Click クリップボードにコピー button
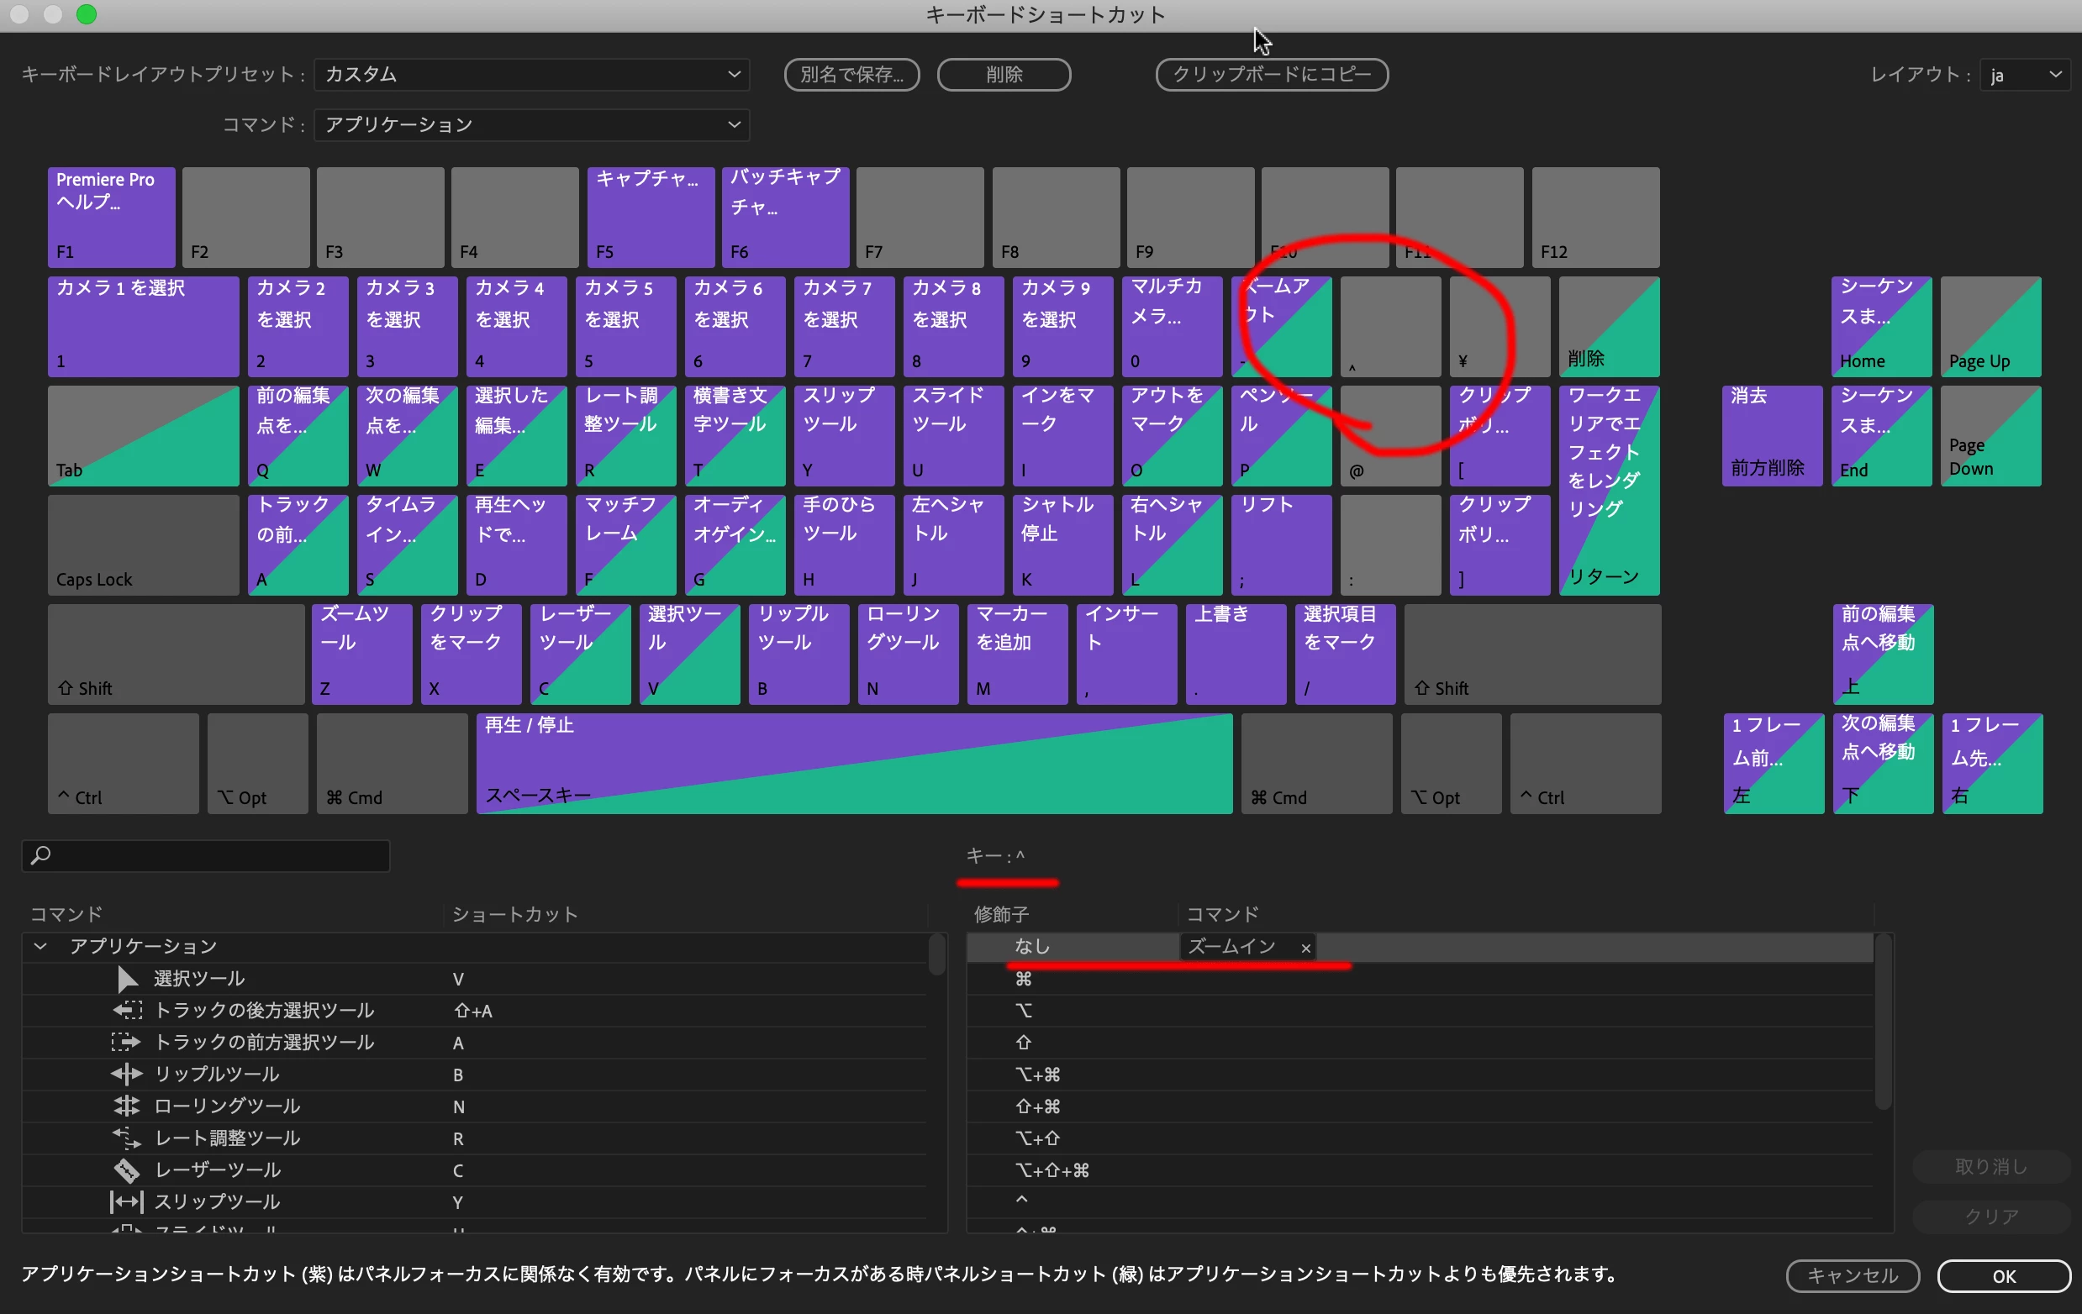This screenshot has height=1314, width=2082. 1271,74
